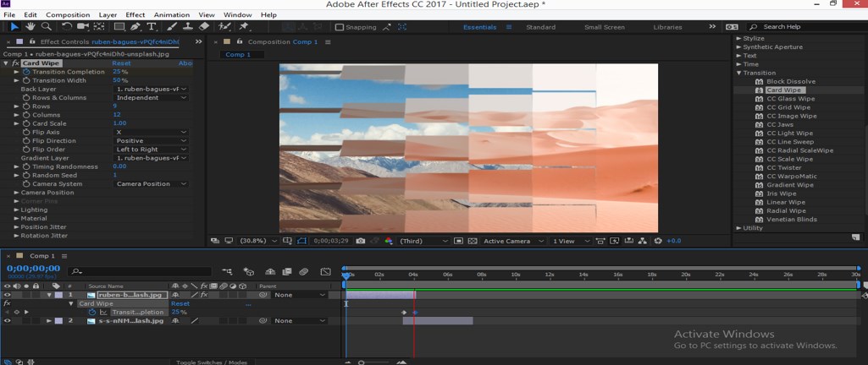Click the timeline zoom slider
Image resolution: width=868 pixels, height=365 pixels.
(x=362, y=362)
